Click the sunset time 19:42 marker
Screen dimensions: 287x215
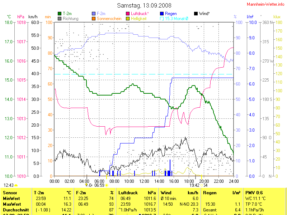click(194, 185)
